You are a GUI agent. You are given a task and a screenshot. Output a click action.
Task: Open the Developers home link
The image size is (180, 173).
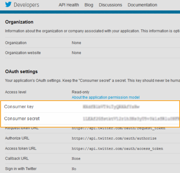coord(26,5)
